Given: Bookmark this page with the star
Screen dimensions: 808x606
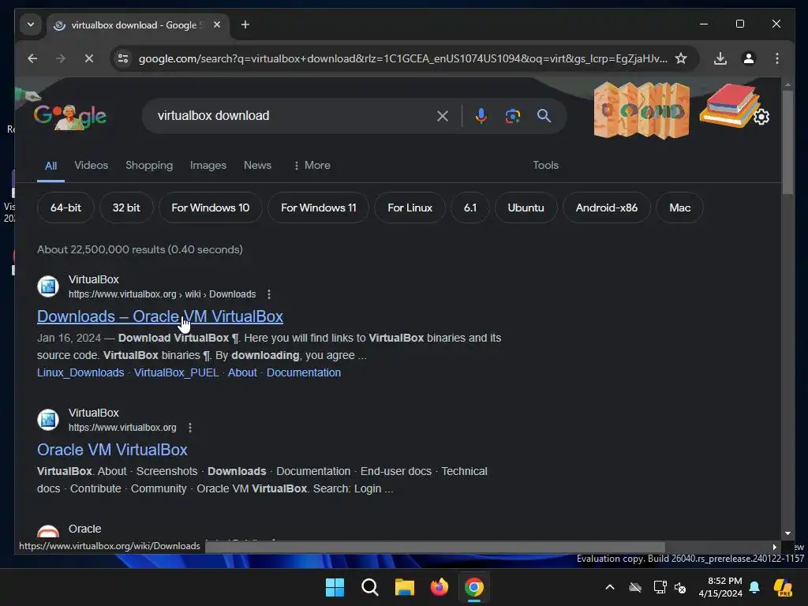Looking at the screenshot, I should click(x=681, y=58).
